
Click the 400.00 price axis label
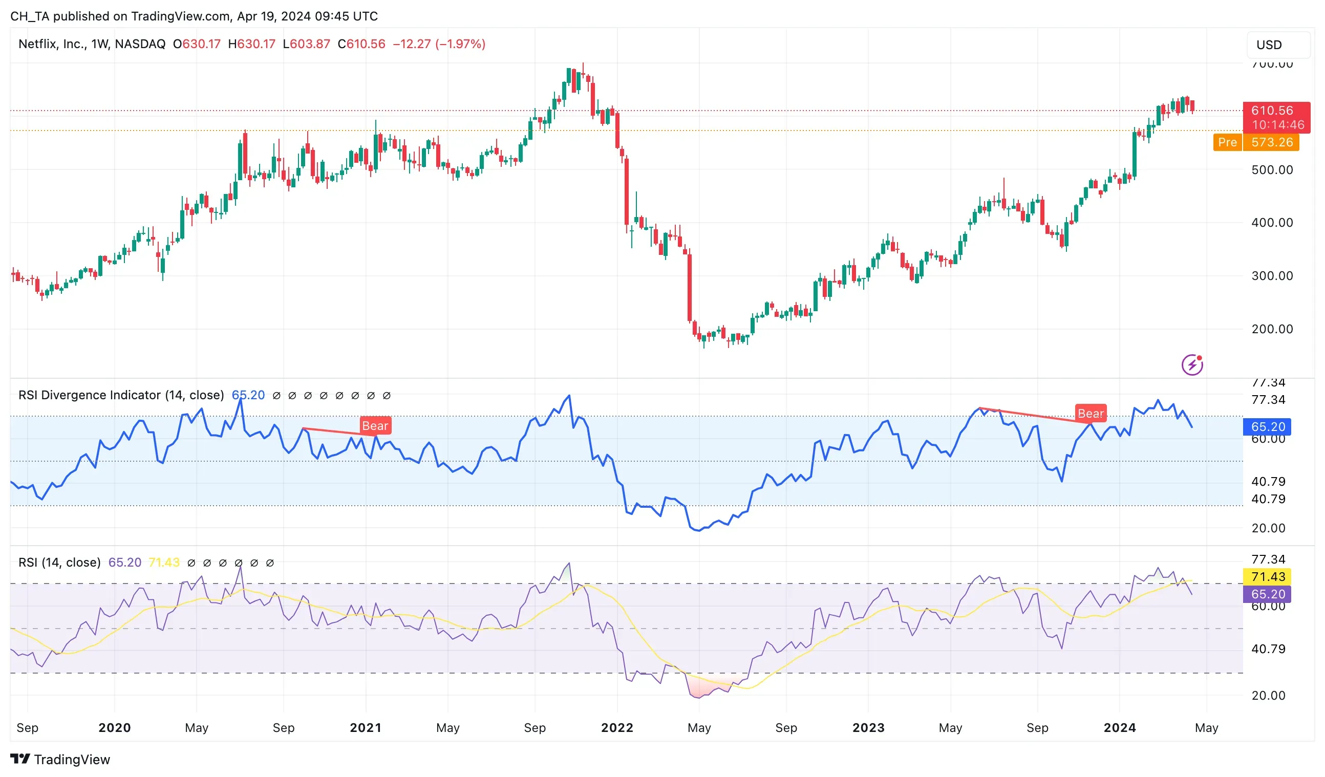[x=1272, y=222]
